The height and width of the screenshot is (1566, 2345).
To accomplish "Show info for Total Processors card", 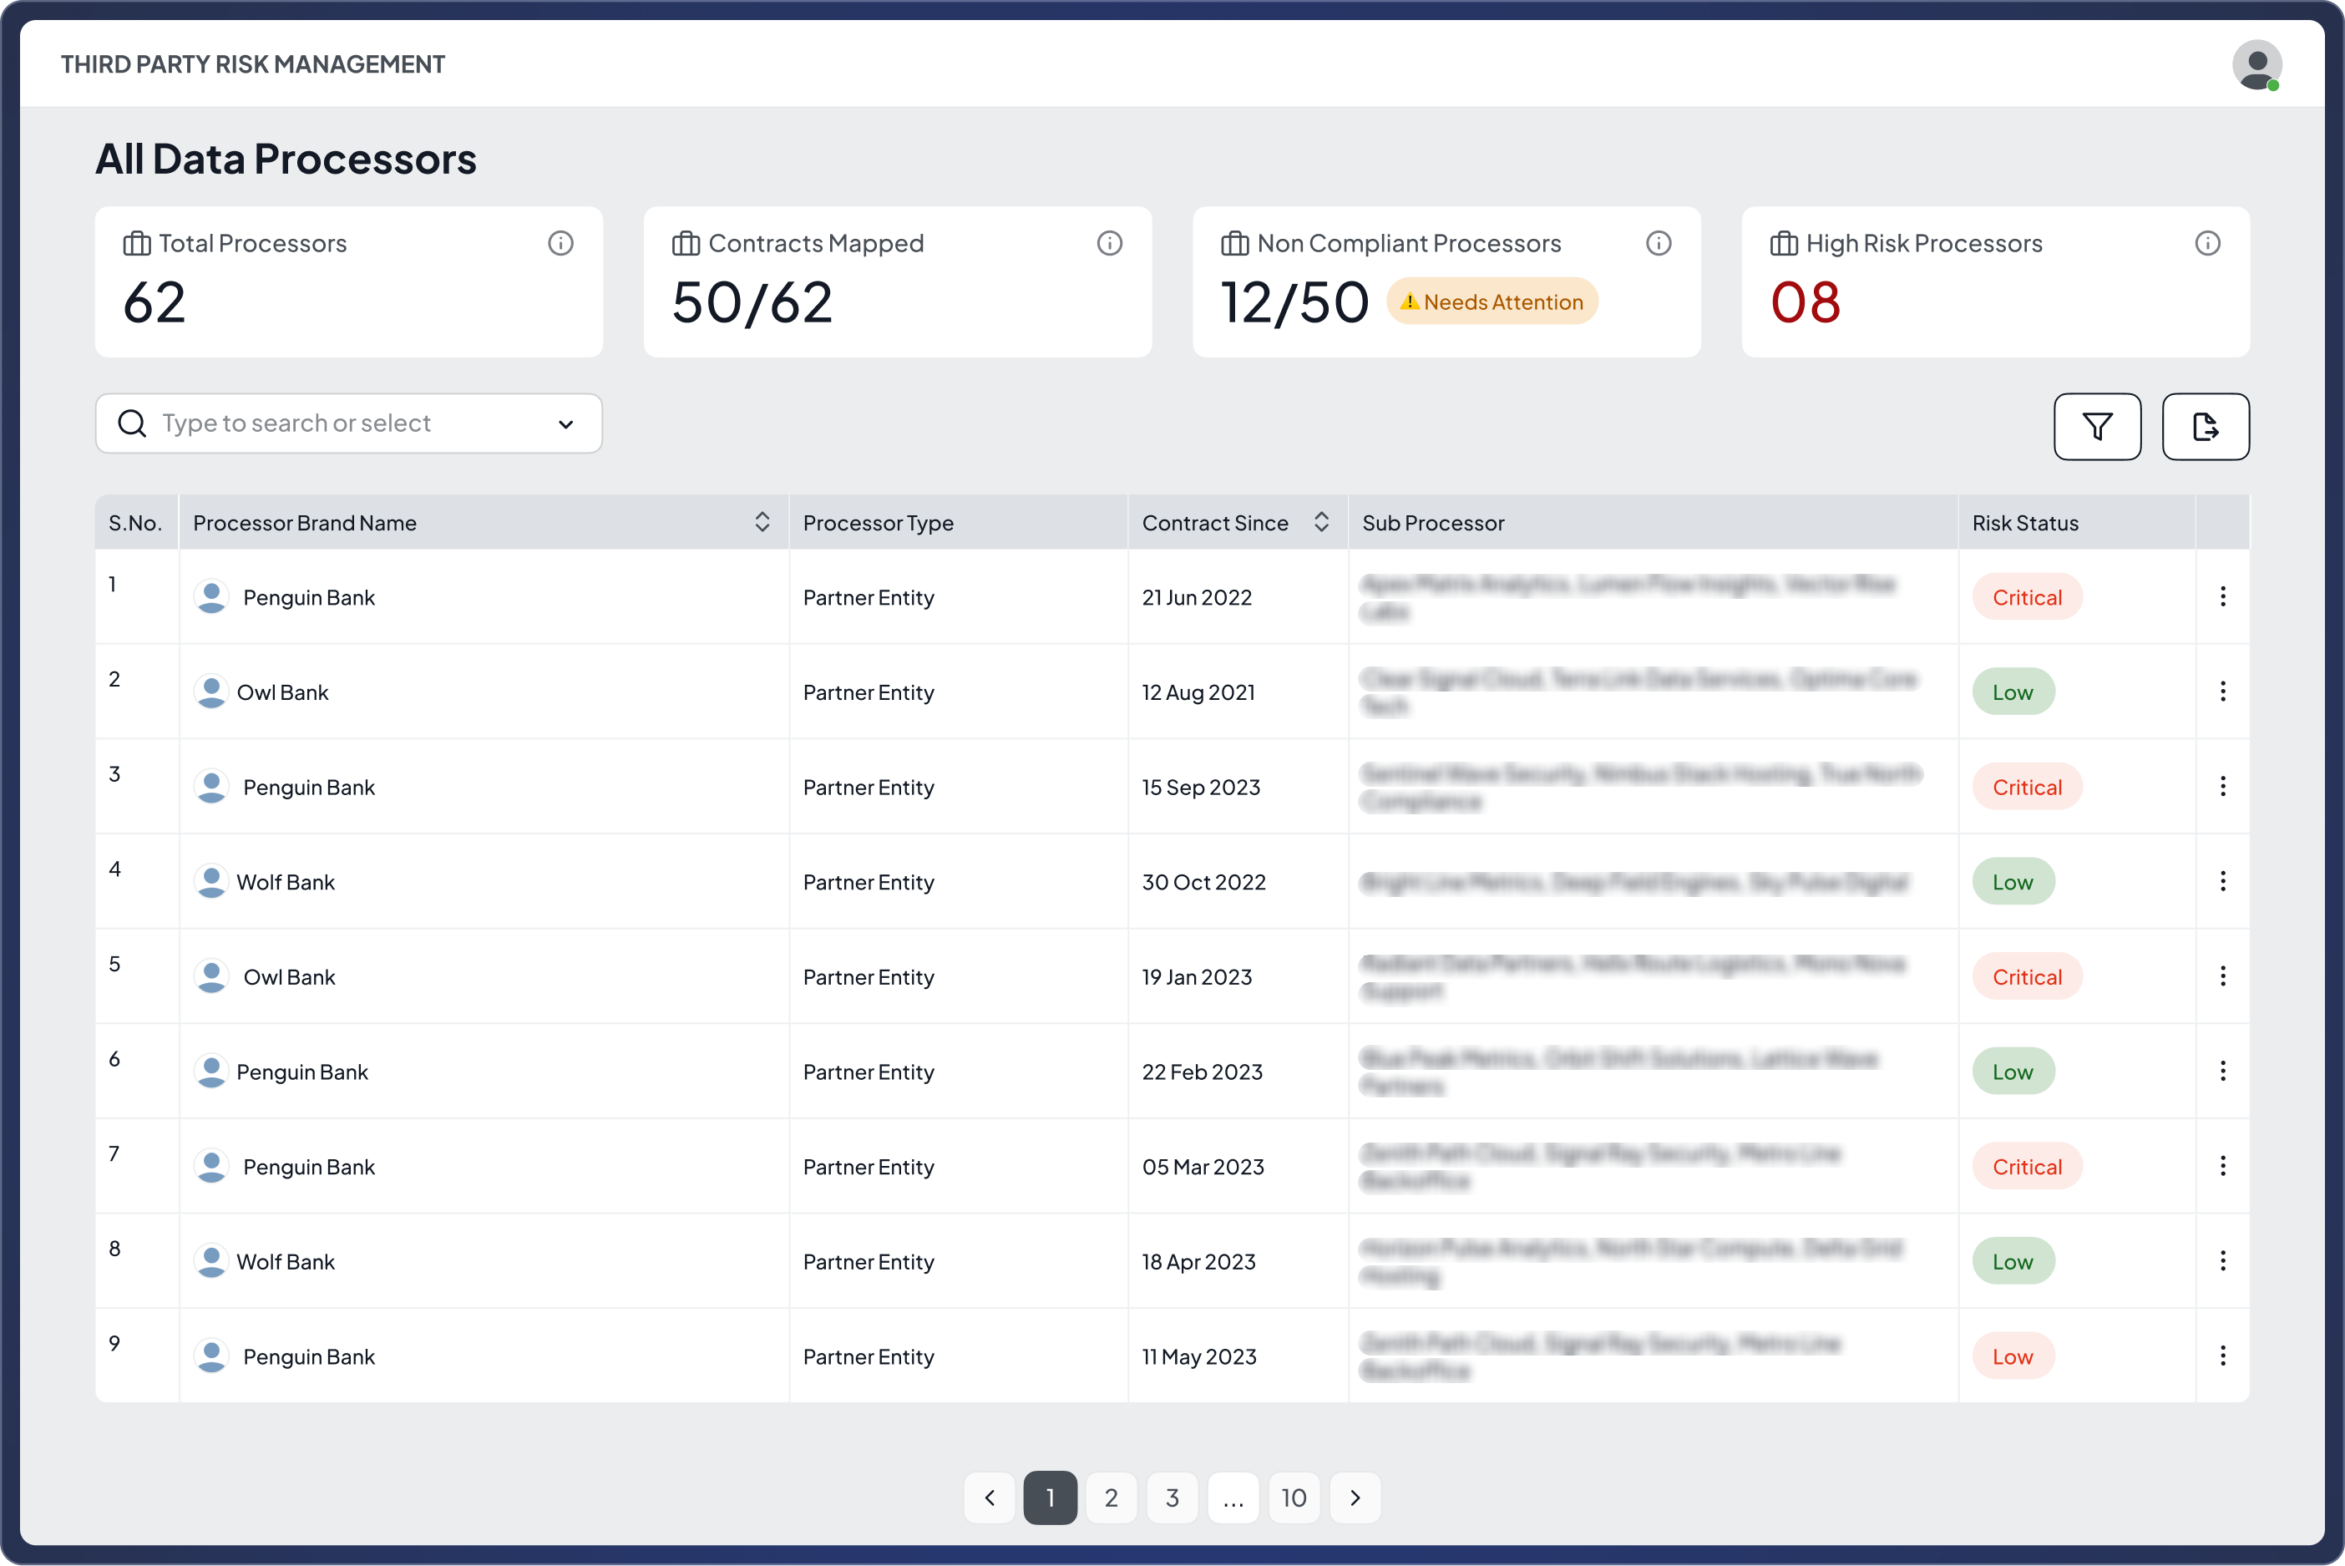I will [560, 243].
